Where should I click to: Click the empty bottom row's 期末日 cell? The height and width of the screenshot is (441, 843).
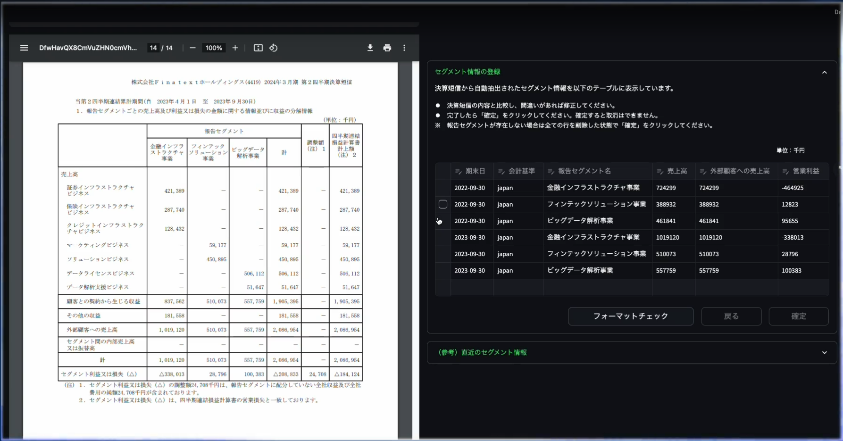pyautogui.click(x=472, y=287)
